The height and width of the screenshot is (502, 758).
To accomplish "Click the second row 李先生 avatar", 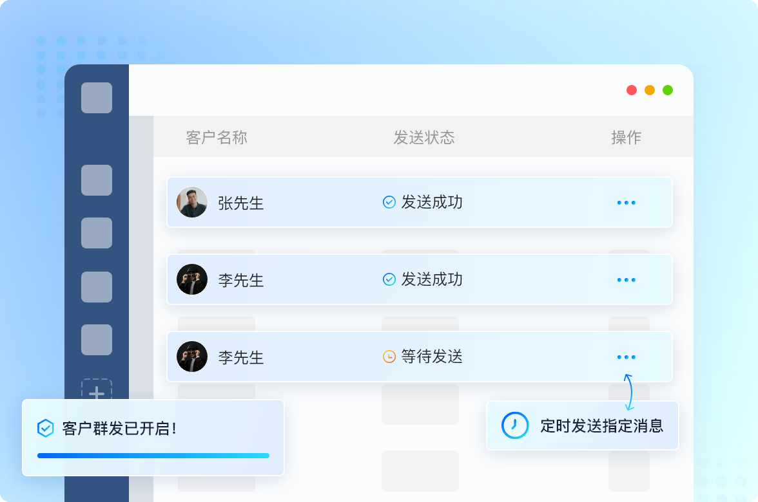I will (192, 279).
